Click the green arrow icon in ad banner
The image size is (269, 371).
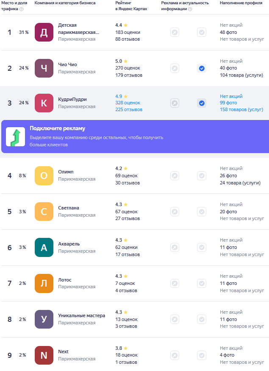tap(15, 137)
